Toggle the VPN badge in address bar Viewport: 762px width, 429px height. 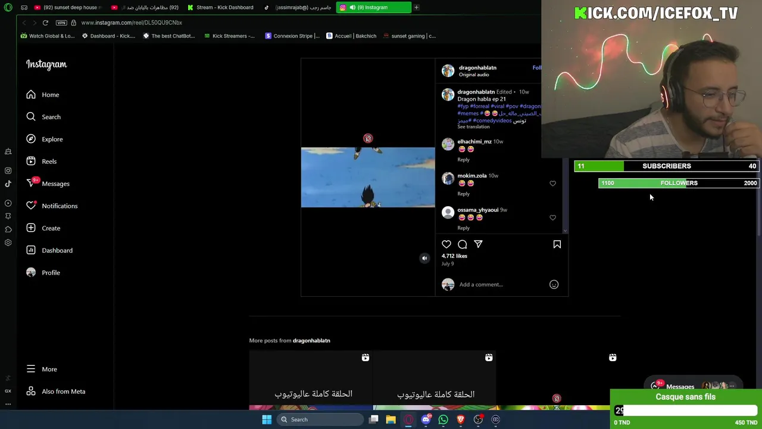pos(61,23)
